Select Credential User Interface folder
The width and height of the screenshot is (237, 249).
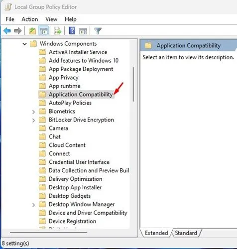point(79,162)
